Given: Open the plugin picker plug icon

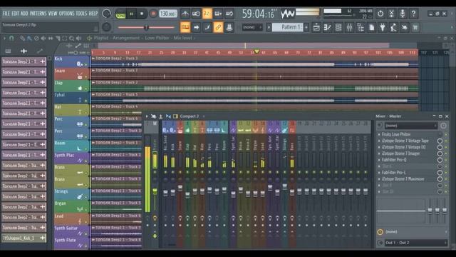Looking at the screenshot, I should click(383, 28).
